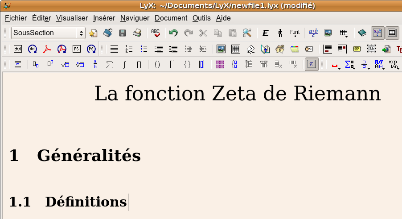Insert a square root
Screen dimensions: 402x219
pyautogui.click(x=66, y=65)
